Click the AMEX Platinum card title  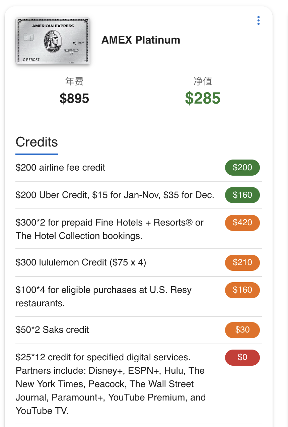pyautogui.click(x=141, y=40)
